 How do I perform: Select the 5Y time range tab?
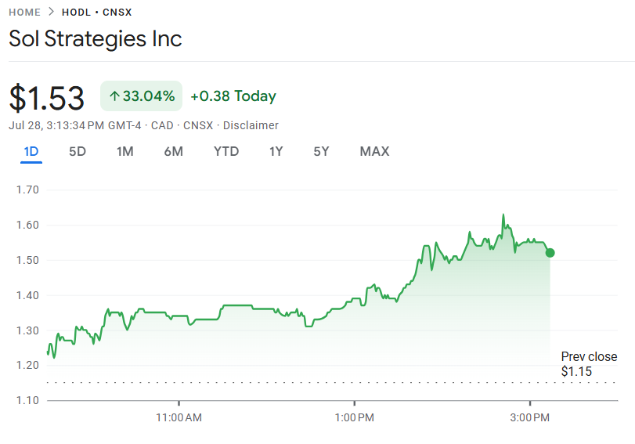tap(321, 151)
